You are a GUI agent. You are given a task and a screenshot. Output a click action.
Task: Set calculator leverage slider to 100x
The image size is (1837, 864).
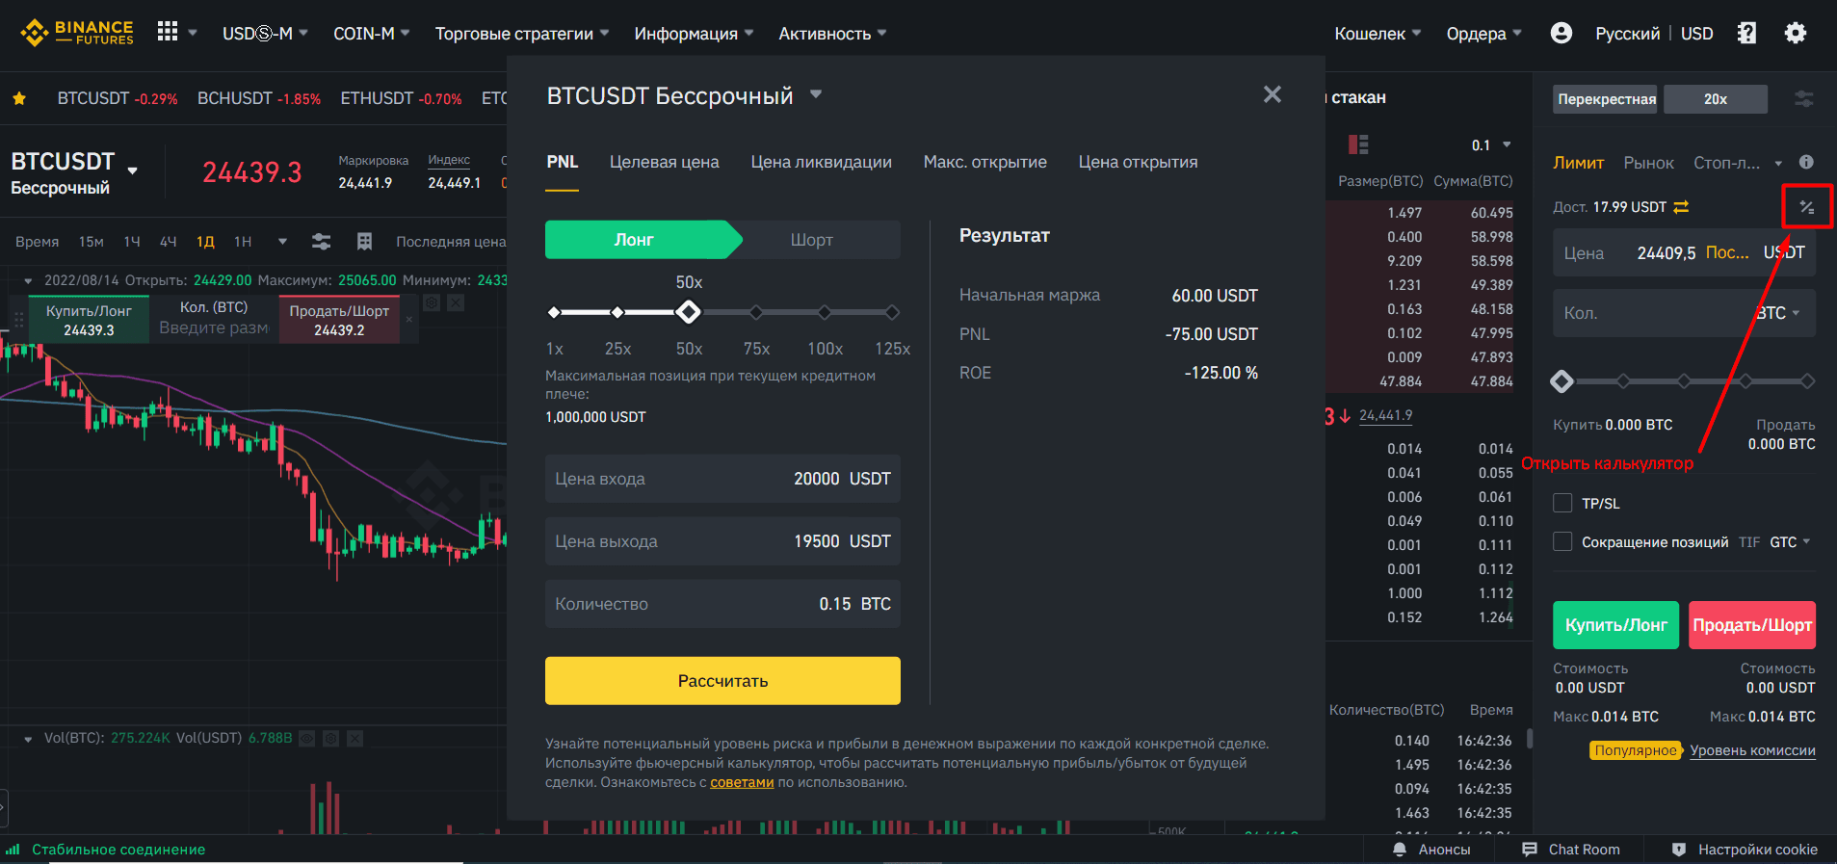pos(825,312)
